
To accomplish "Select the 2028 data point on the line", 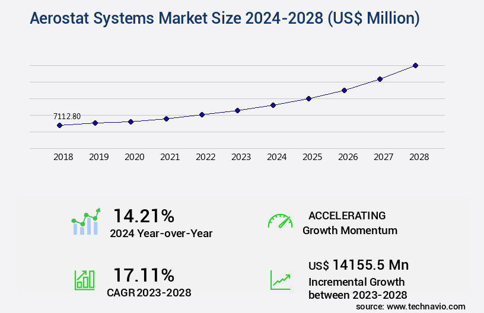I will (x=415, y=65).
